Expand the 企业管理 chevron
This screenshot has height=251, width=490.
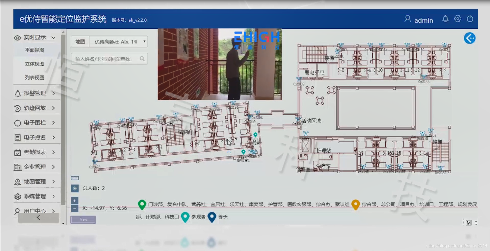(54, 167)
